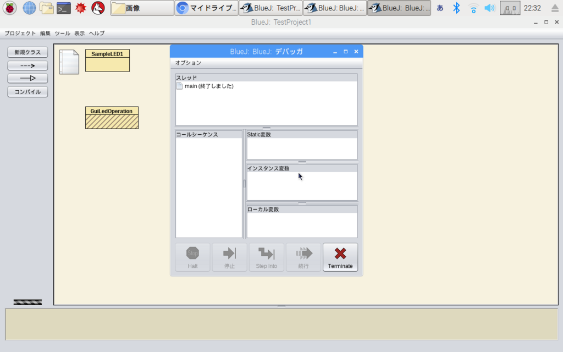This screenshot has width=563, height=352.
Task: Launch the web browser globe icon
Action: 29,8
